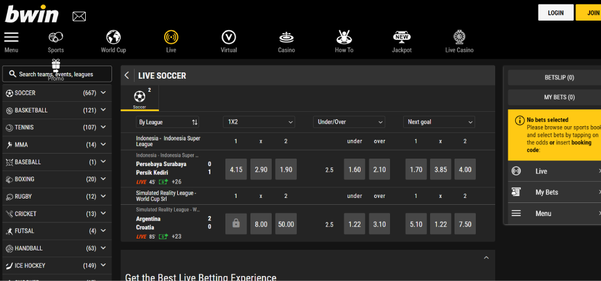The width and height of the screenshot is (601, 281).
Task: Select next goal odds 3.85
Action: (440, 169)
